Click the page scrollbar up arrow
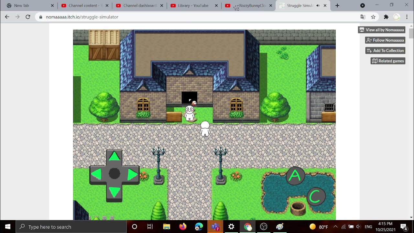 411,26
